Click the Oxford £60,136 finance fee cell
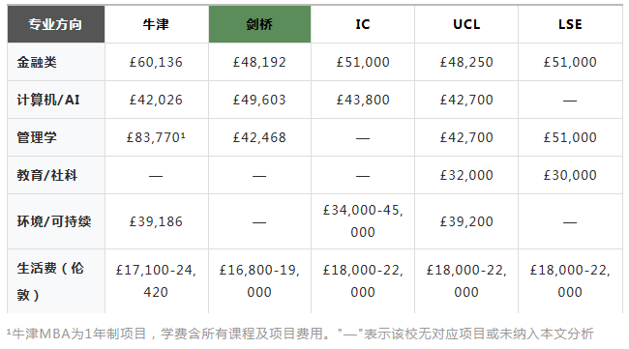The height and width of the screenshot is (349, 629). point(157,62)
